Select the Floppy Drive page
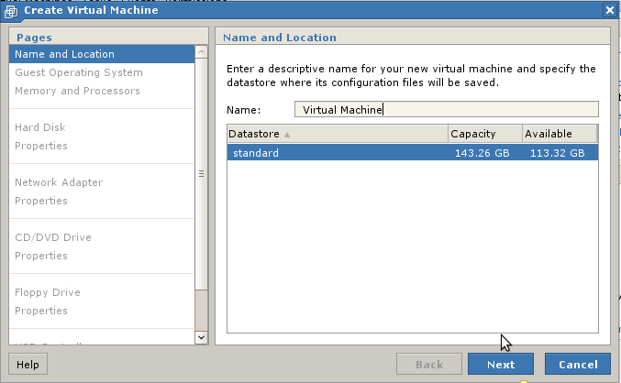The height and width of the screenshot is (383, 621). [x=48, y=292]
